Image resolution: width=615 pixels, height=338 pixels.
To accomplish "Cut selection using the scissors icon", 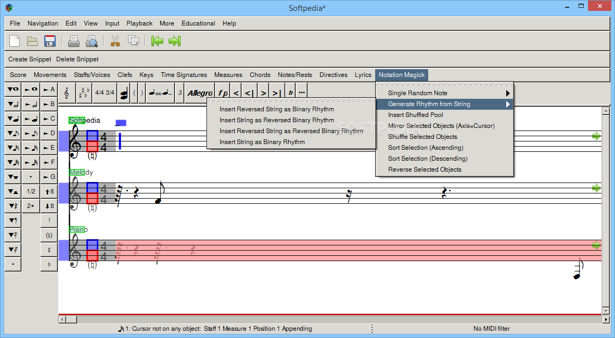I will (115, 41).
